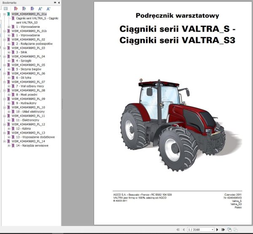
Task: Select bookmark WSM_4346496M3_PL_08
Action: tap(28, 90)
